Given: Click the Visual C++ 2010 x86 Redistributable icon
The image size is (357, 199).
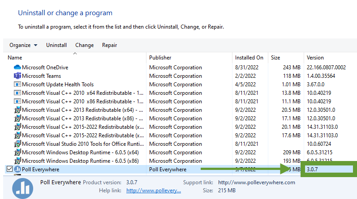Looking at the screenshot, I should coord(17,101).
